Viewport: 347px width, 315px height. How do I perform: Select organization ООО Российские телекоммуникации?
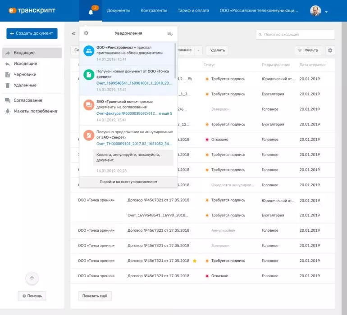click(x=259, y=11)
